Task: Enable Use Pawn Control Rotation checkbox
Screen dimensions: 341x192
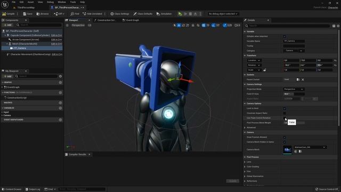Action: click(x=285, y=118)
